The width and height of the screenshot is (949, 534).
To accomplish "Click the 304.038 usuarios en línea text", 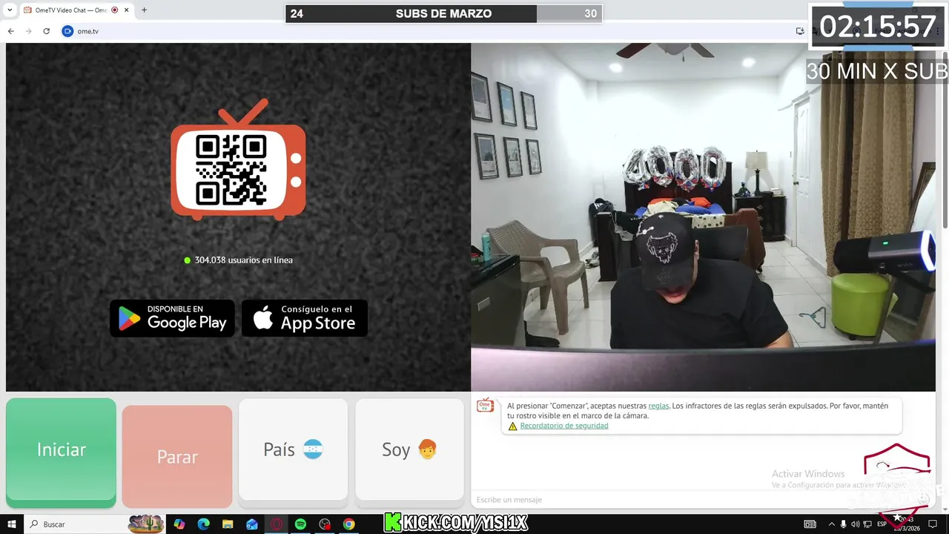I will (243, 260).
